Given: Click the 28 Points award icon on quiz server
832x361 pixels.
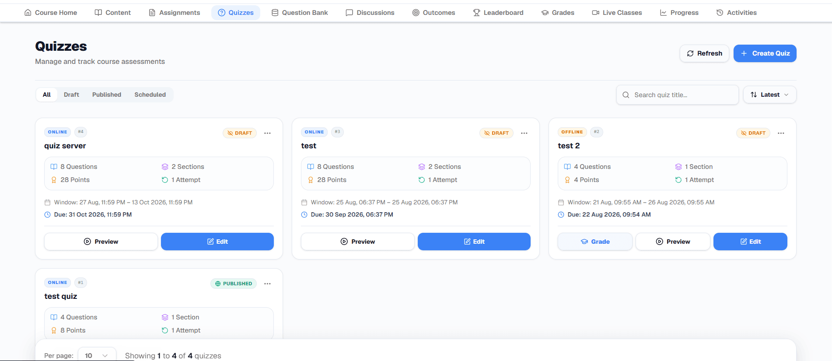Looking at the screenshot, I should (54, 180).
